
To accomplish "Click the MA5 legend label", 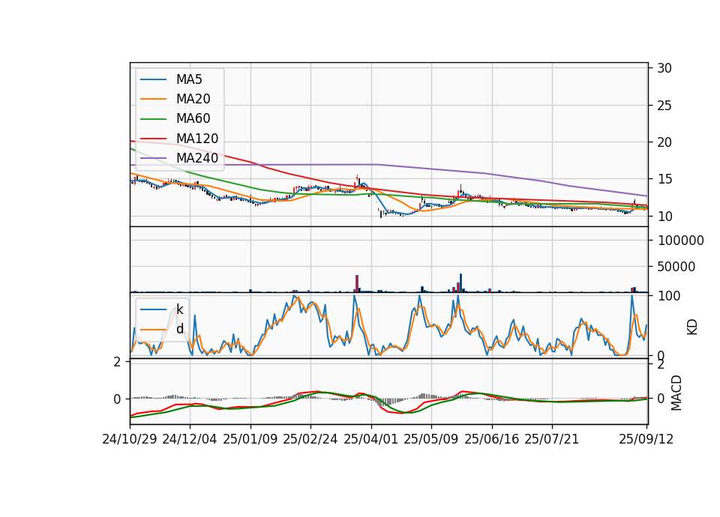I will tap(189, 79).
